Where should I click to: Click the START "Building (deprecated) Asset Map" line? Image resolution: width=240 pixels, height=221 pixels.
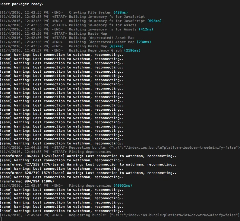tap(67, 38)
